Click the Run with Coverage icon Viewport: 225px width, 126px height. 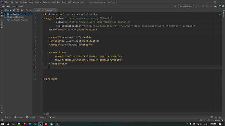tap(207, 6)
